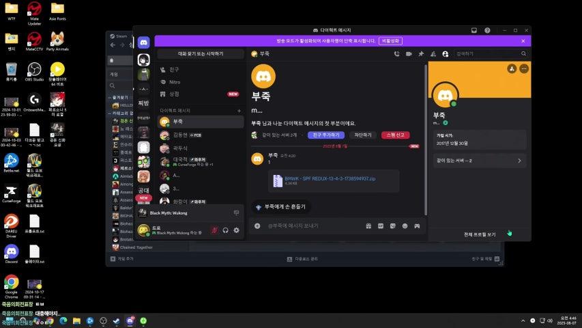Toggle the user profile panel icon in header
Image resolution: width=582 pixels, height=328 pixels.
[446, 54]
